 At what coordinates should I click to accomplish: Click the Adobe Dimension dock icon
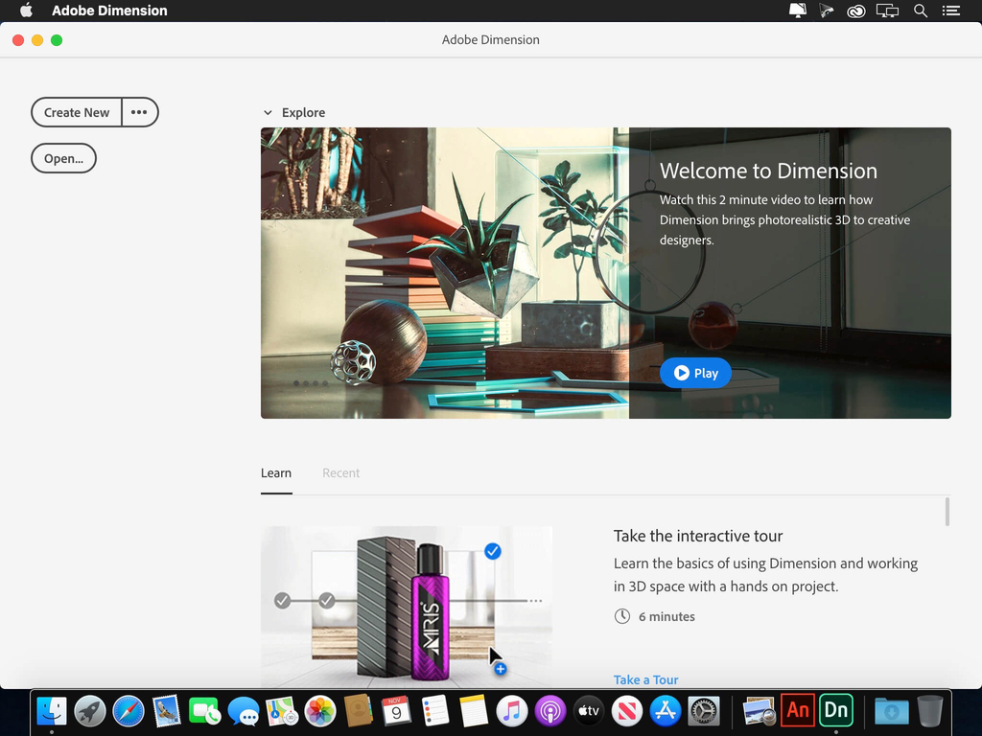tap(836, 710)
